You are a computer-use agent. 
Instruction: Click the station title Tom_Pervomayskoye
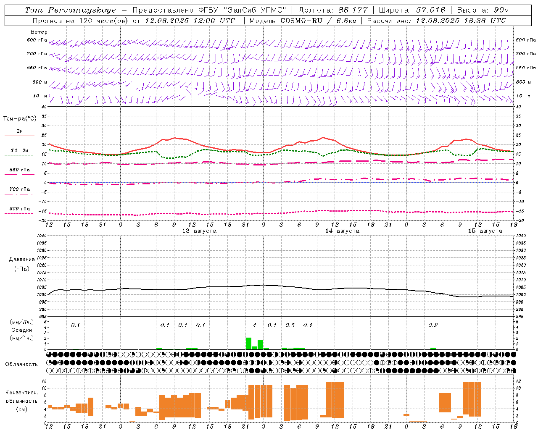70,10
